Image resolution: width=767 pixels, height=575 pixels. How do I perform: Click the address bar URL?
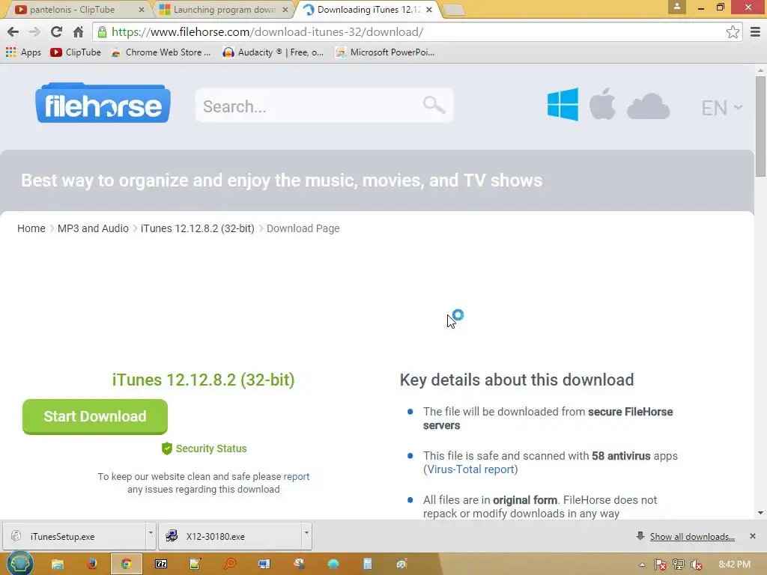pos(267,32)
